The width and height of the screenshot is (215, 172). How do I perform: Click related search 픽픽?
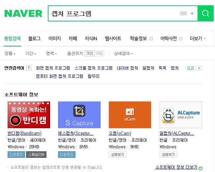(x=162, y=68)
